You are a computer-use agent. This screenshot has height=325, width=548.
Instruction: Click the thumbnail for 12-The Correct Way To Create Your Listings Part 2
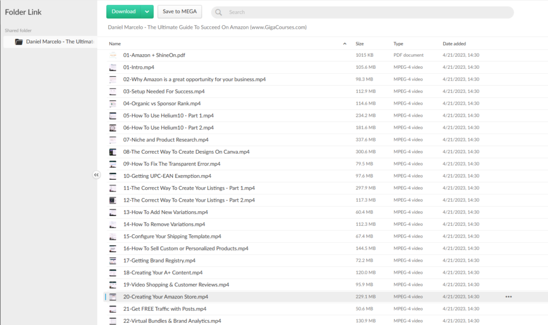click(x=113, y=200)
